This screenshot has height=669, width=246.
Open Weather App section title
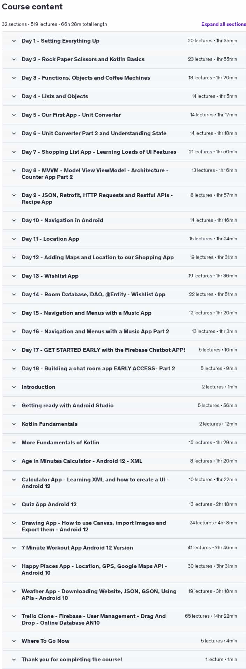pyautogui.click(x=99, y=595)
